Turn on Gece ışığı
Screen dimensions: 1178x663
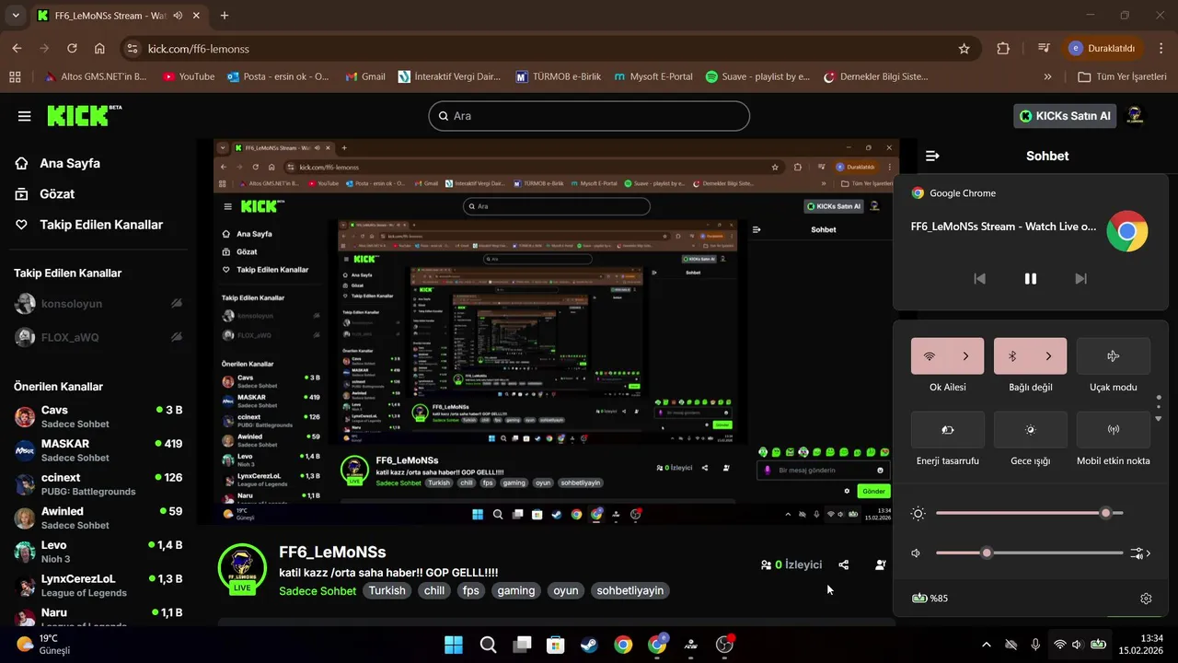point(1031,430)
